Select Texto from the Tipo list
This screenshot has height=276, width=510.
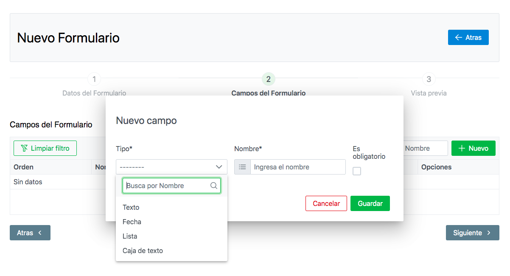[131, 207]
